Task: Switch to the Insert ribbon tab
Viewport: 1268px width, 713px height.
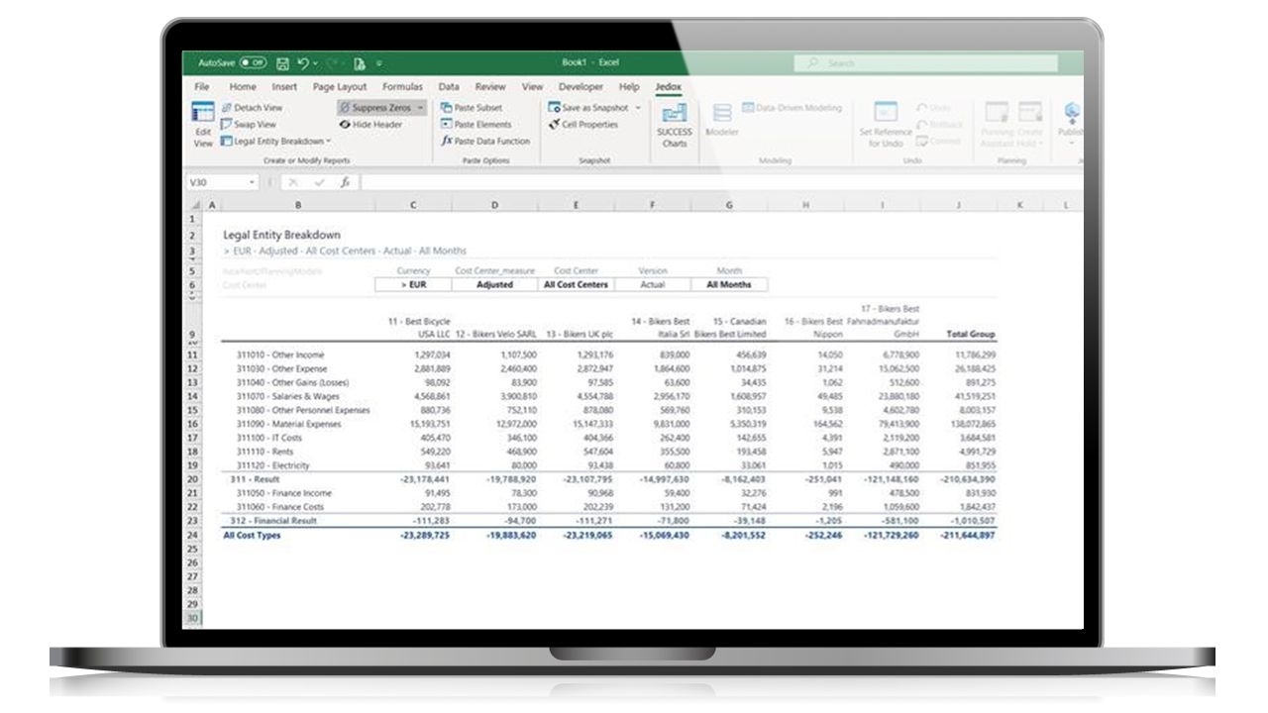Action: click(x=284, y=87)
